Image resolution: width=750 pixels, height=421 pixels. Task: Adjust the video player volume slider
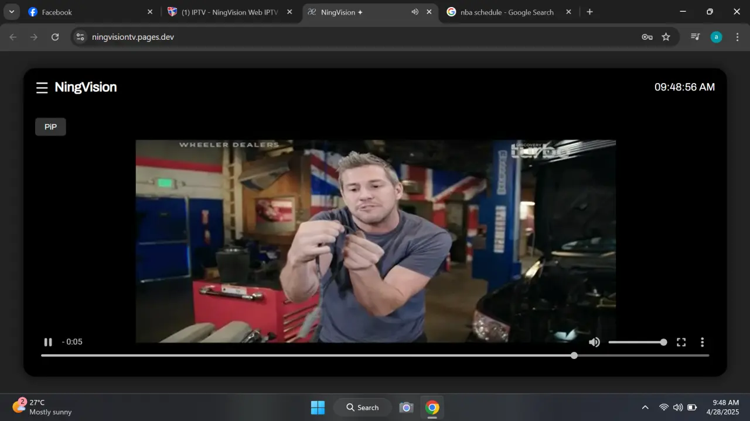click(x=636, y=342)
